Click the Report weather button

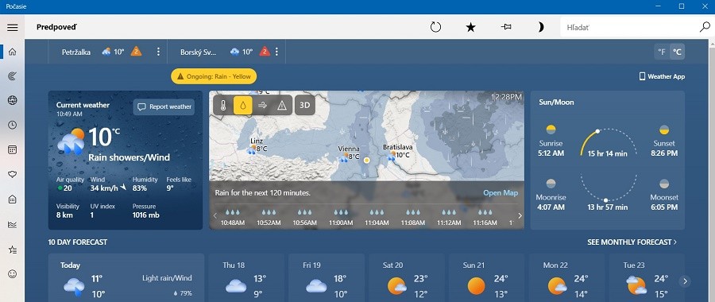click(164, 106)
